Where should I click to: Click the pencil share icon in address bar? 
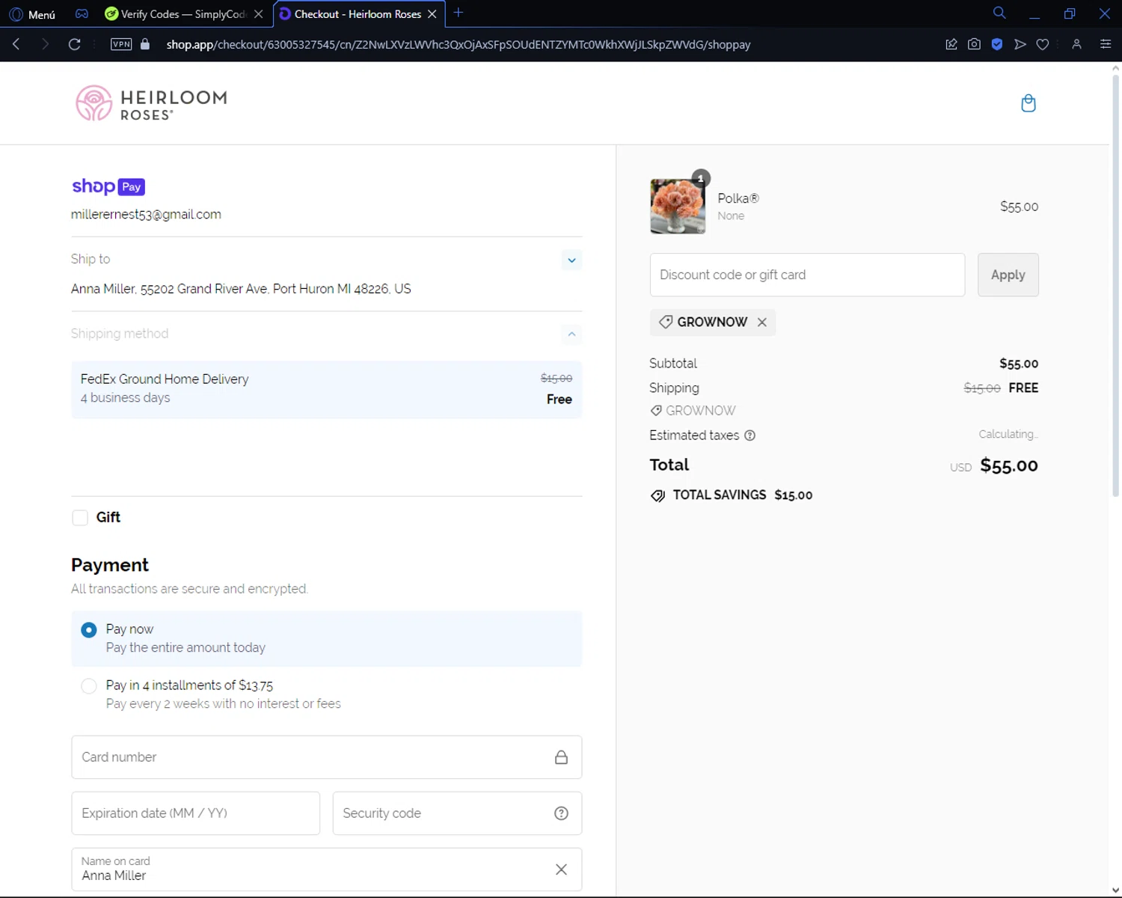(x=951, y=44)
